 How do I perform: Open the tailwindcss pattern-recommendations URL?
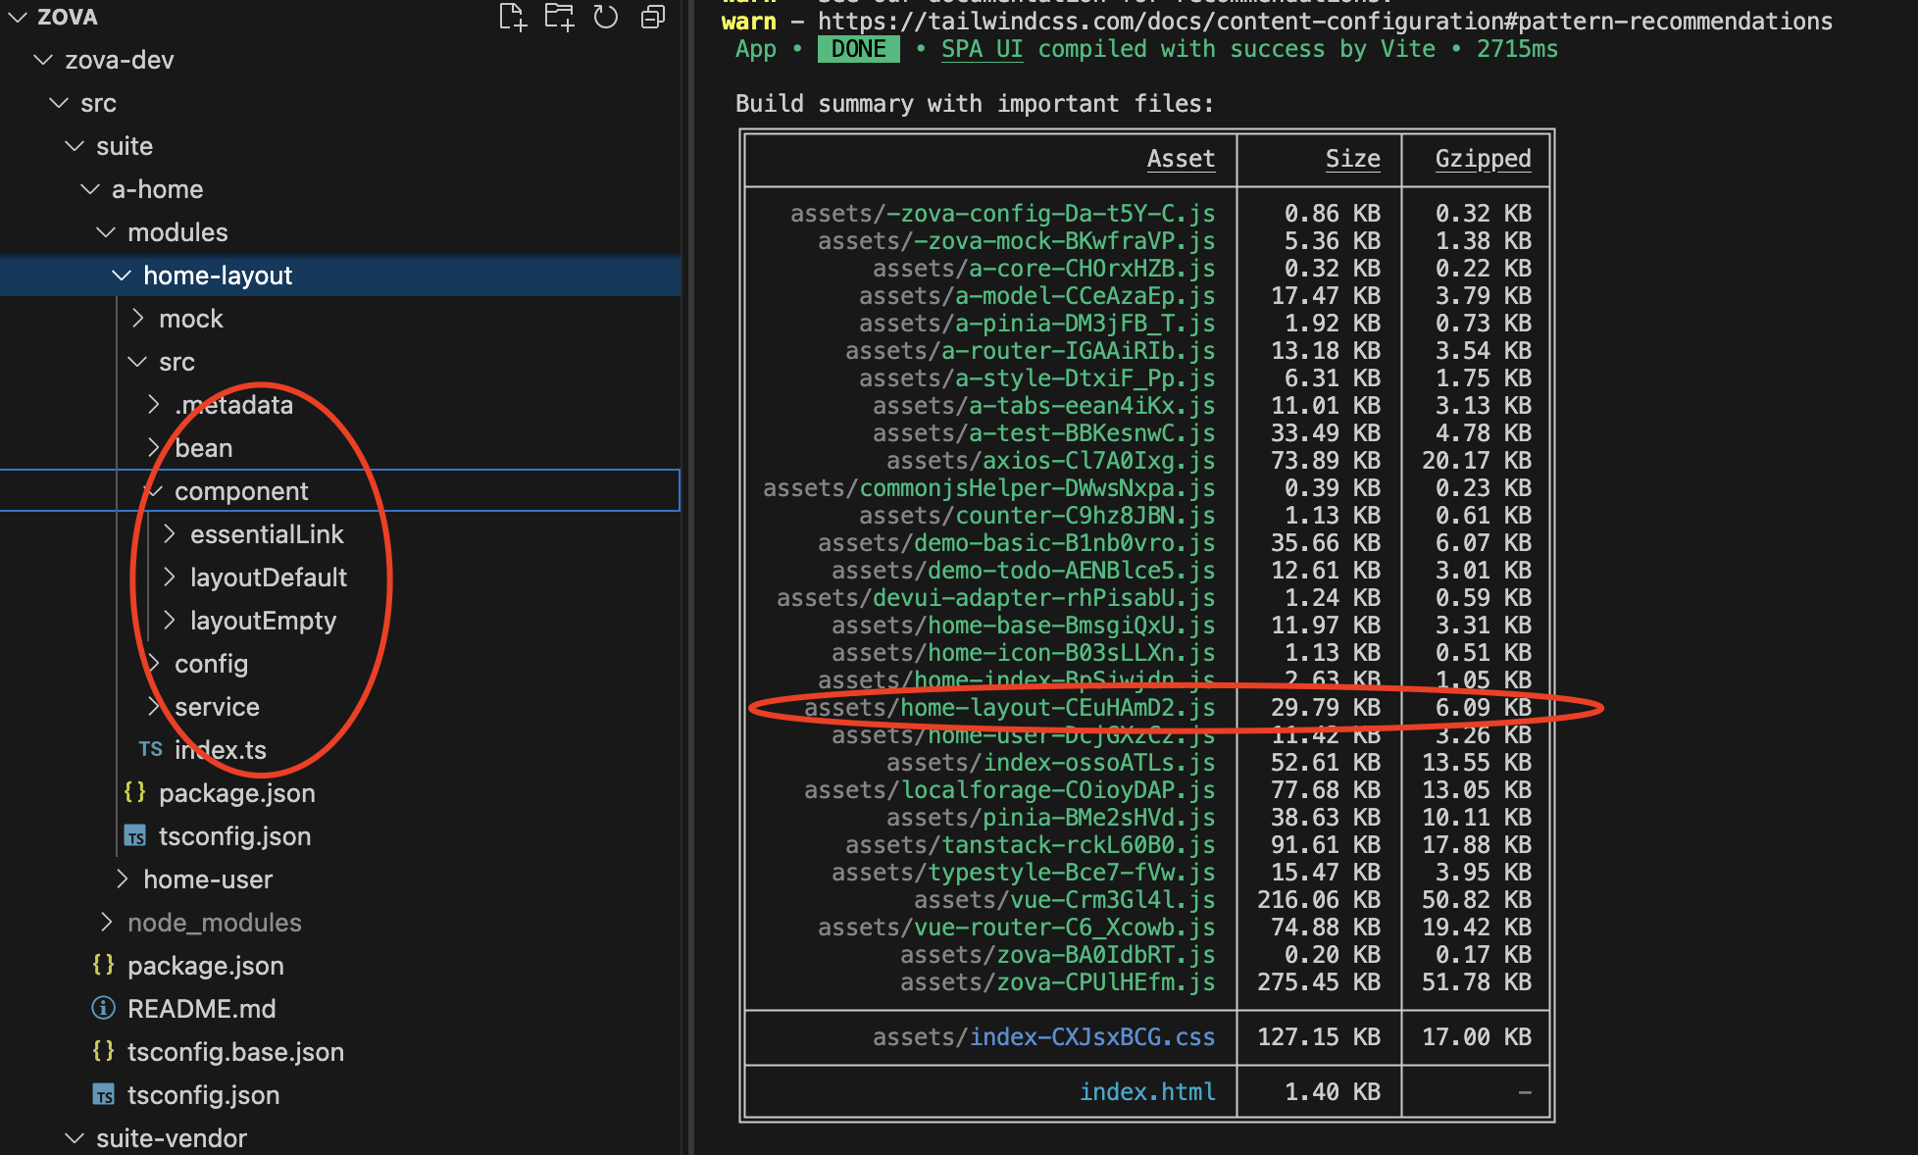(1324, 22)
